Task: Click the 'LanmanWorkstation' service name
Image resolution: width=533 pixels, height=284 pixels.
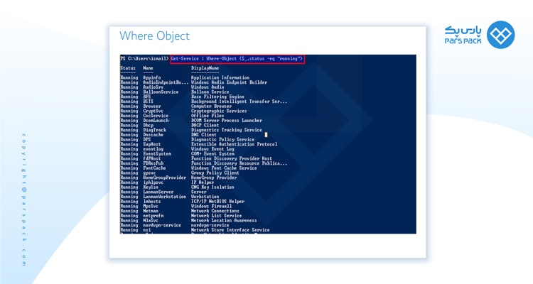Action: 165,197
